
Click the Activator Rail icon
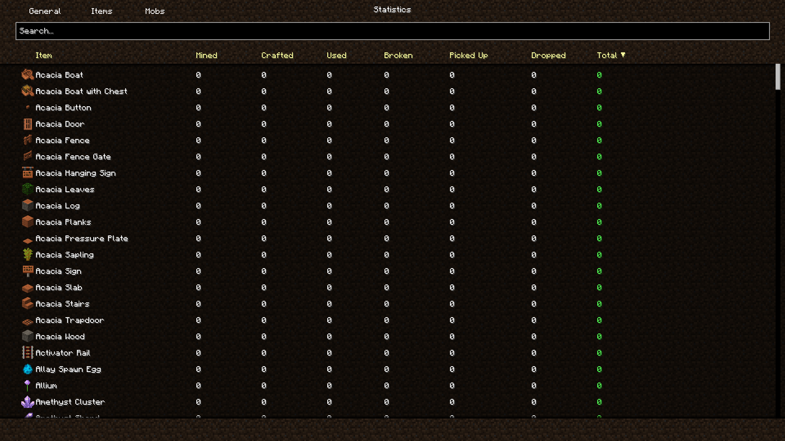coord(27,353)
